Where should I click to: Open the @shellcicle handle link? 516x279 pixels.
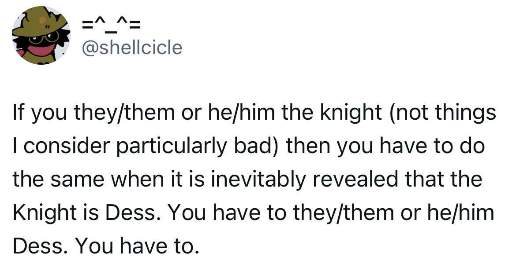(132, 48)
